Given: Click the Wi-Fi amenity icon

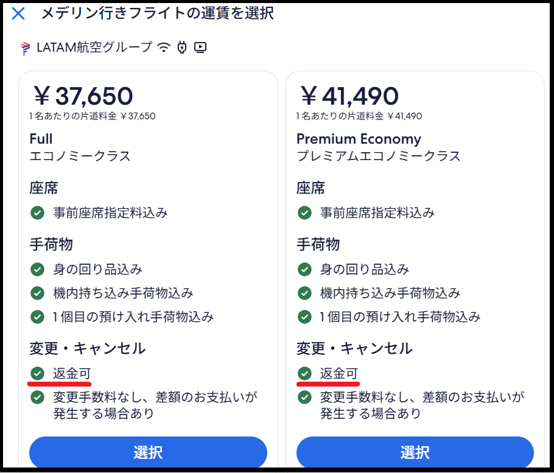Looking at the screenshot, I should click(x=164, y=47).
